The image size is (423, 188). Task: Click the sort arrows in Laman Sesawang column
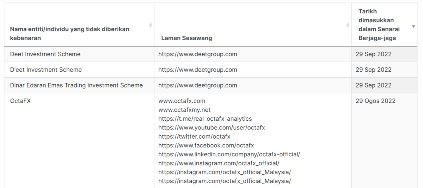point(348,25)
